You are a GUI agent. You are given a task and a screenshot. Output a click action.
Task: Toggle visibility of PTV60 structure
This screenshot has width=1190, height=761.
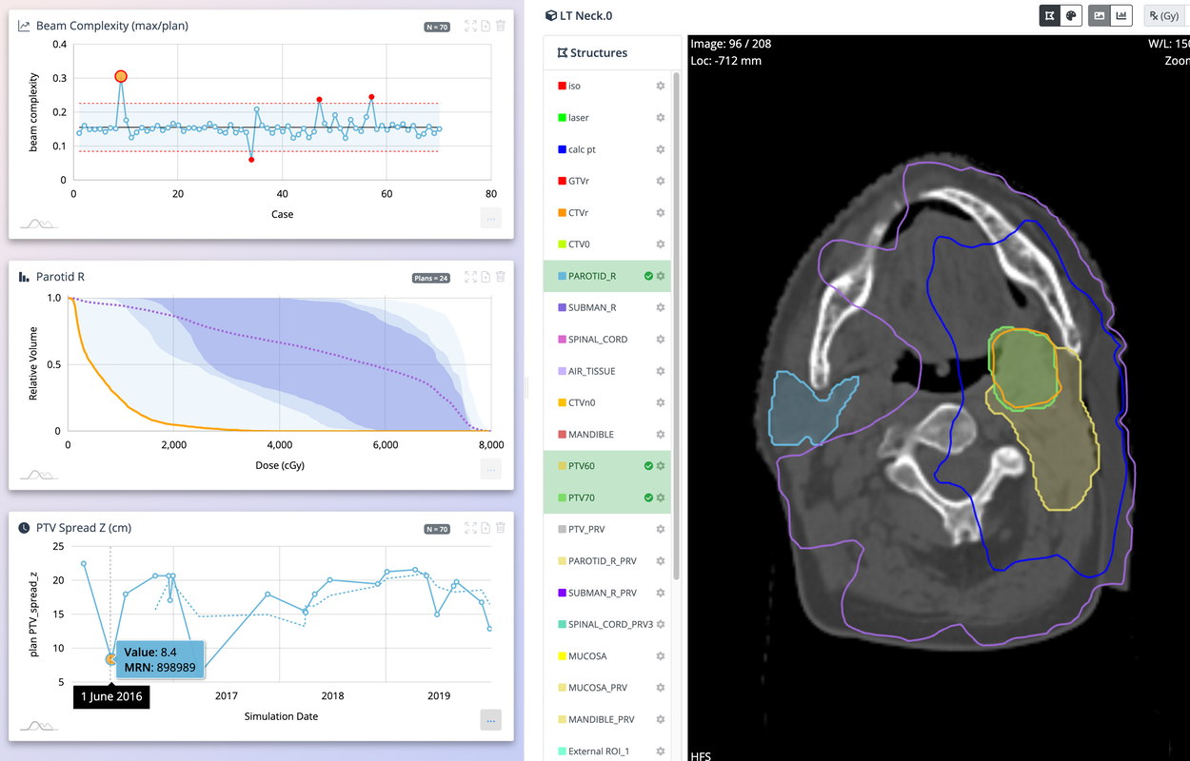tap(648, 466)
